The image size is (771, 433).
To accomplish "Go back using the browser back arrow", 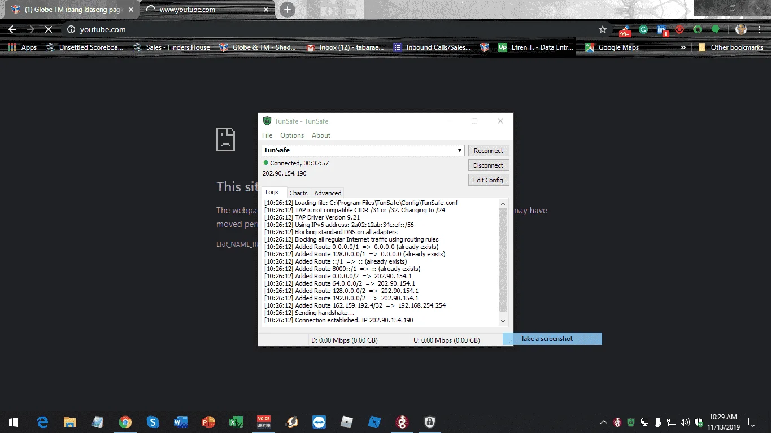I will click(12, 29).
